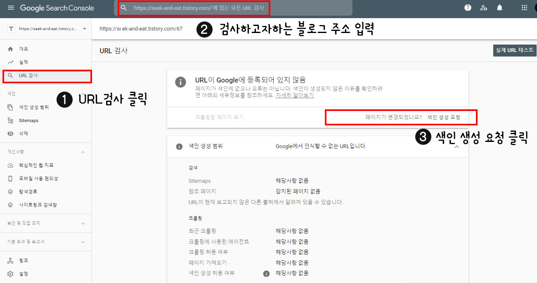Click 크롤링에 사용된 에이전트 label
Viewport: 537px width, 283px height.
219,242
